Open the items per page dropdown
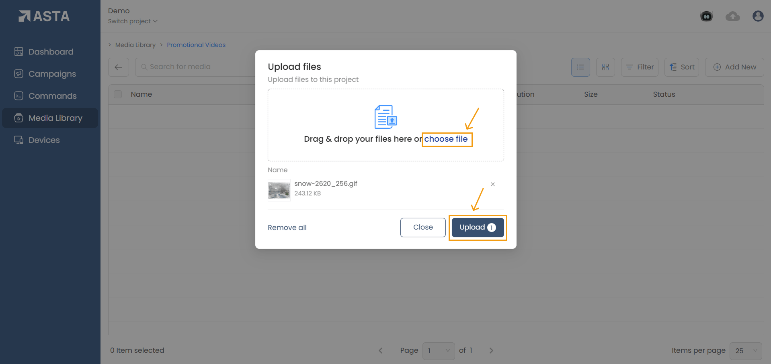771x364 pixels. pyautogui.click(x=746, y=351)
